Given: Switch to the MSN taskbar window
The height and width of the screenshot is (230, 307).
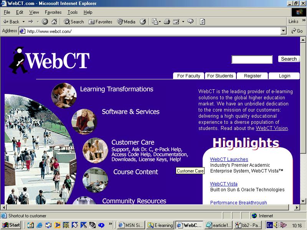Looking at the screenshot, I should click(x=131, y=225).
